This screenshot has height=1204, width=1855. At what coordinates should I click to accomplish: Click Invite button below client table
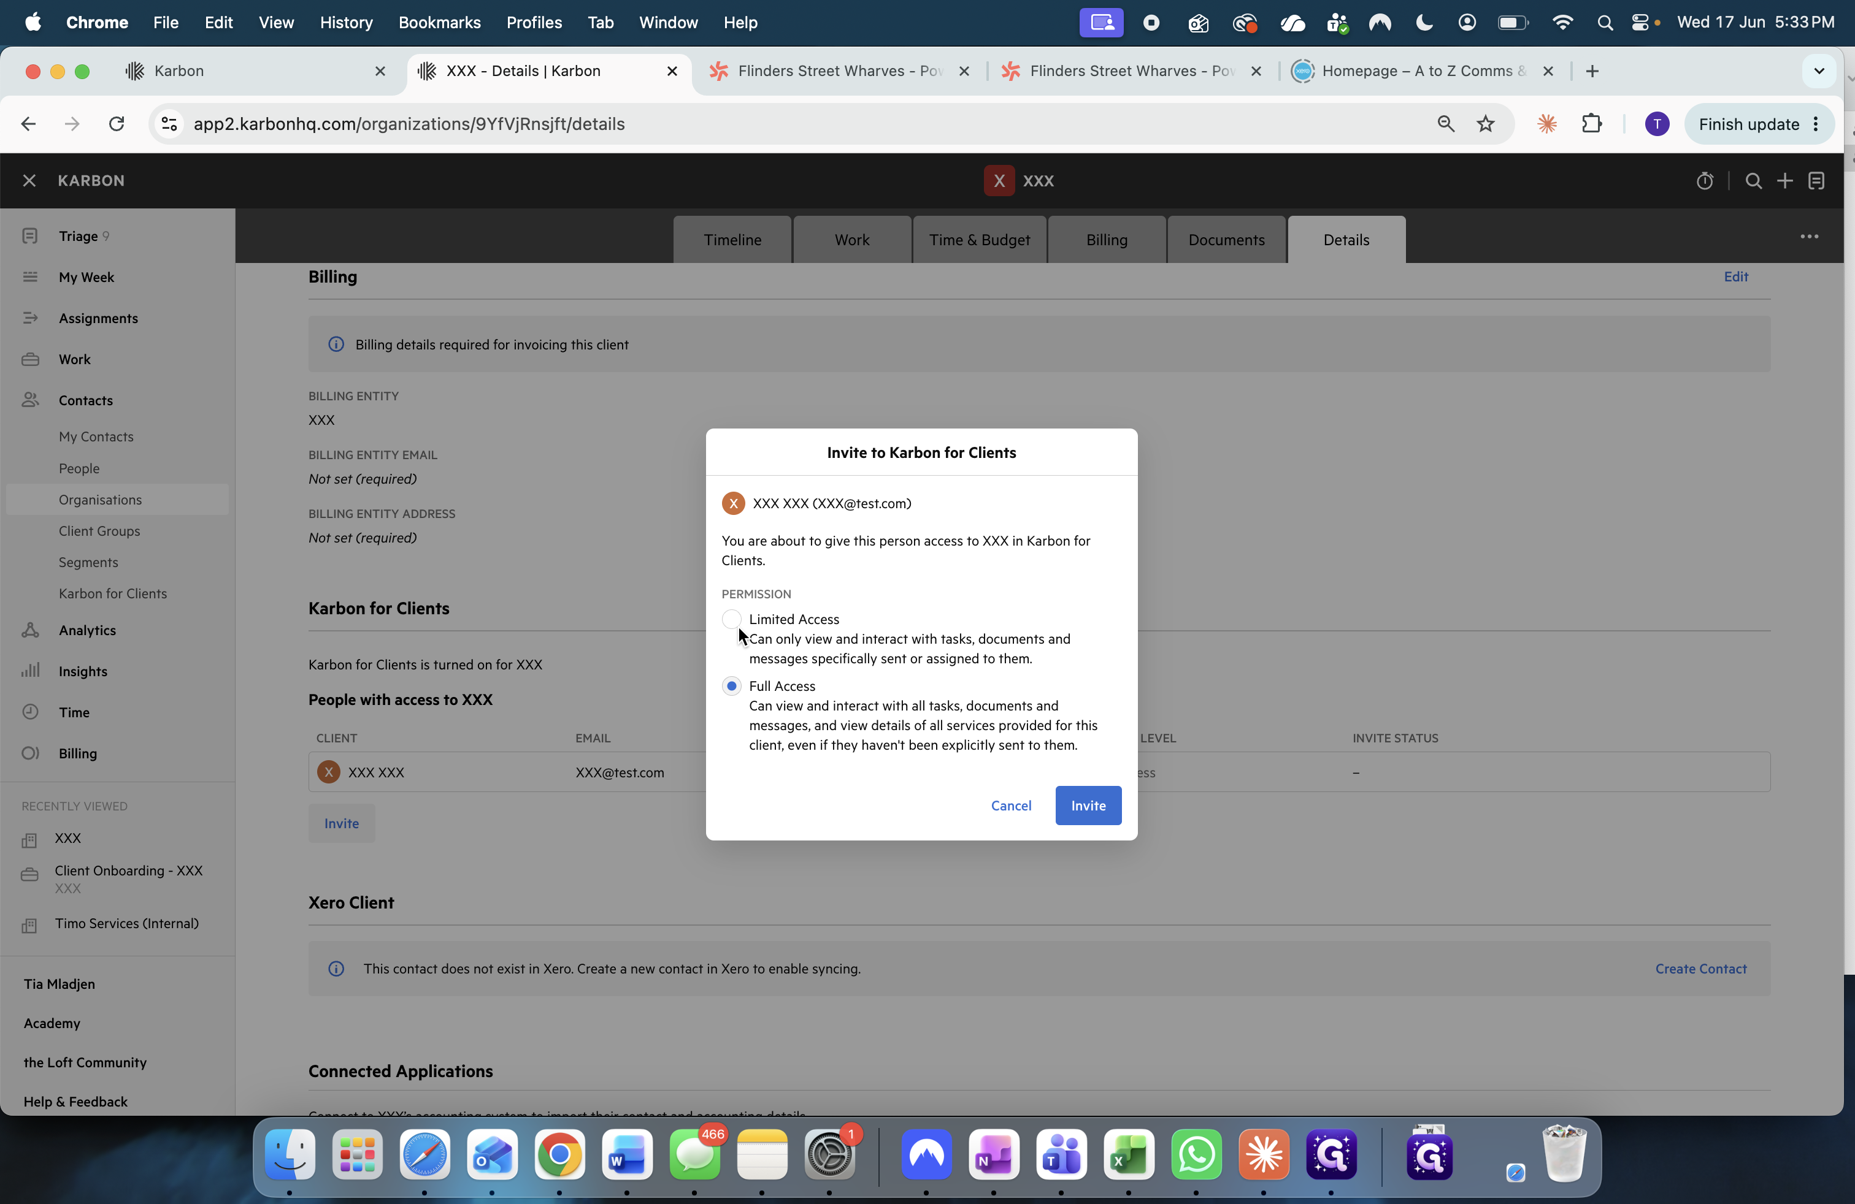pyautogui.click(x=342, y=823)
